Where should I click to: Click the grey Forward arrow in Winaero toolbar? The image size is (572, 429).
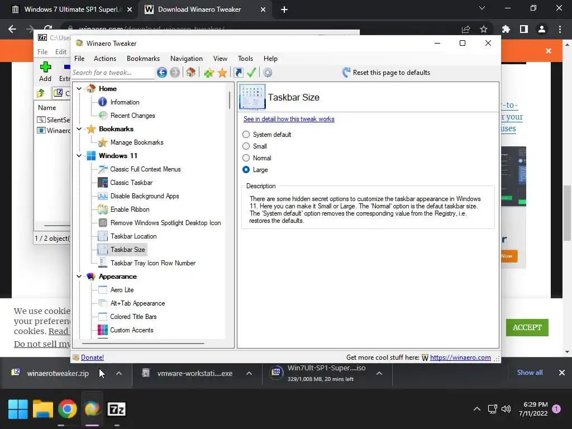[x=175, y=73]
